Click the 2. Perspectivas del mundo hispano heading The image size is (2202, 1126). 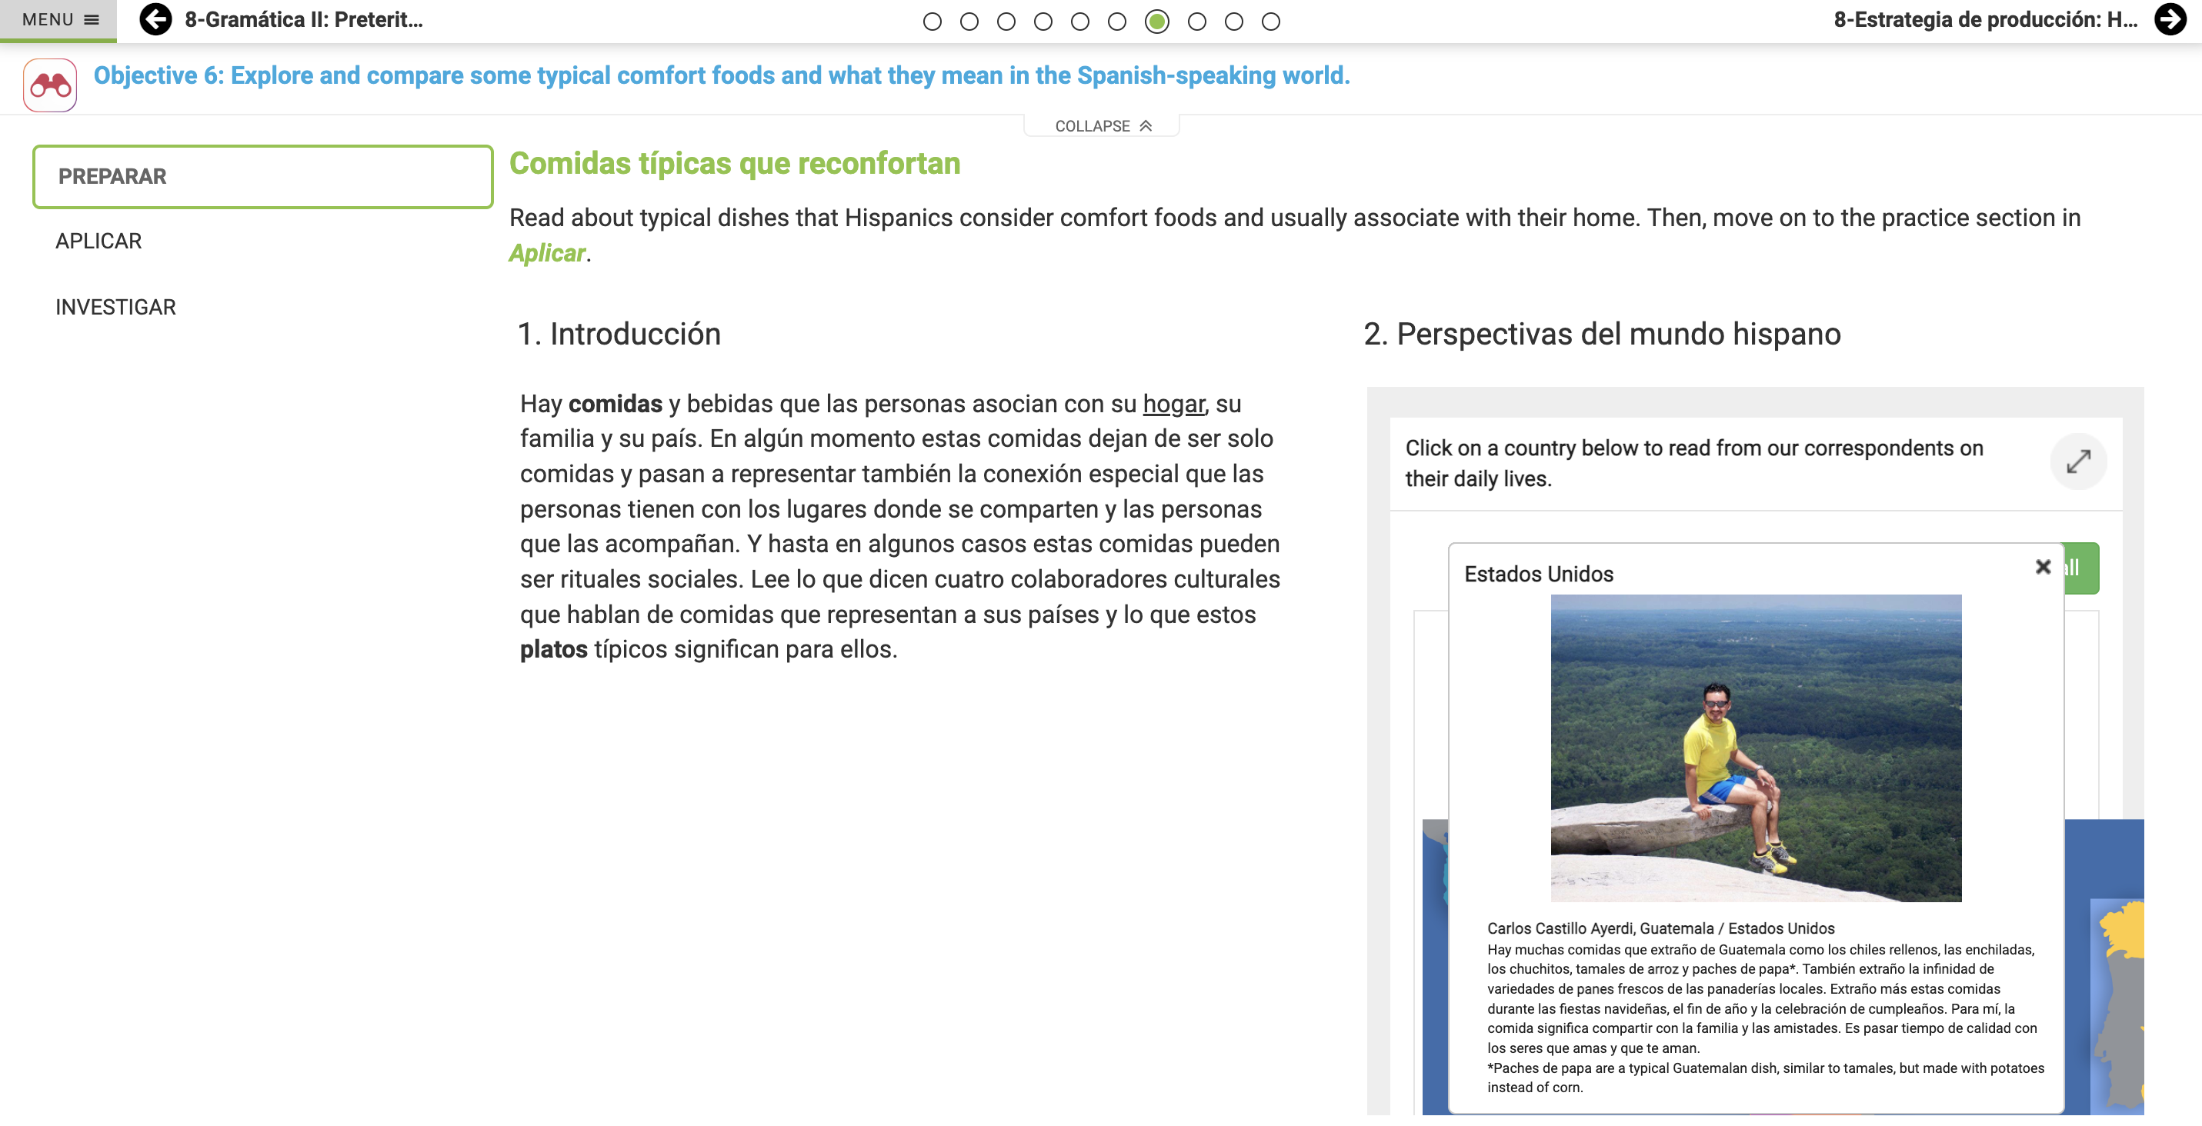coord(1601,333)
